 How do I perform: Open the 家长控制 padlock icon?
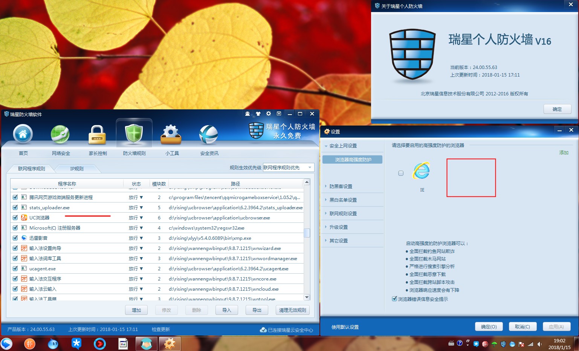[x=97, y=135]
